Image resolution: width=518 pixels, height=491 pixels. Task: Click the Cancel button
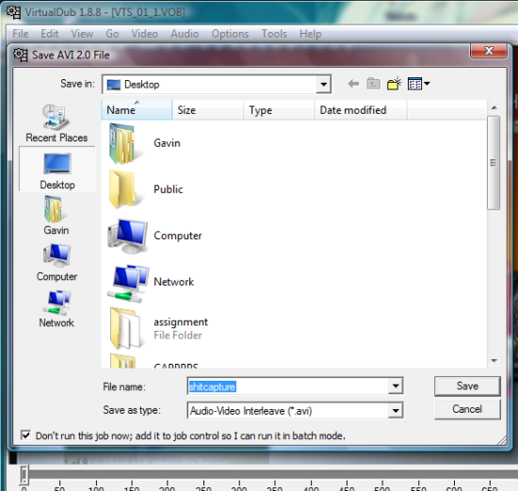click(x=467, y=409)
